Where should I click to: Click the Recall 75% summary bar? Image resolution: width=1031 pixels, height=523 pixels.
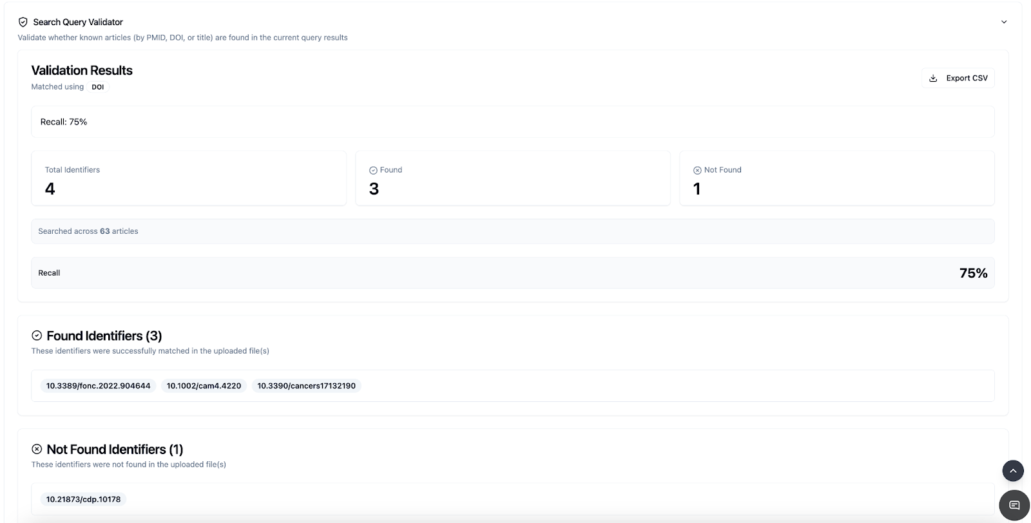[512, 273]
